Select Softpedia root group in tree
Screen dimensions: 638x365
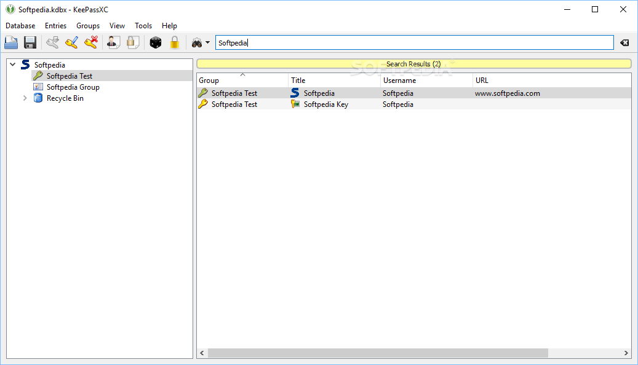[50, 65]
